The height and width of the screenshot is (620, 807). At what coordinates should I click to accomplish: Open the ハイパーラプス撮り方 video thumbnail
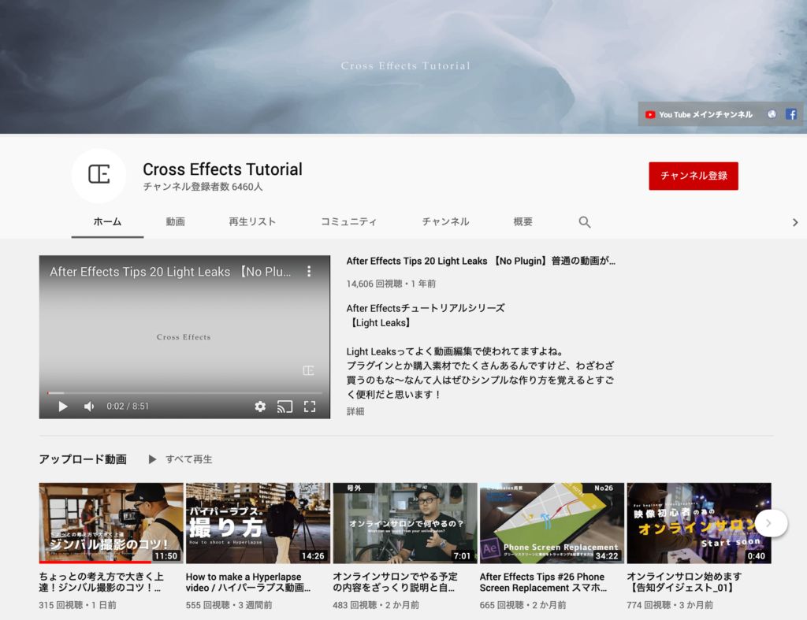tap(258, 523)
